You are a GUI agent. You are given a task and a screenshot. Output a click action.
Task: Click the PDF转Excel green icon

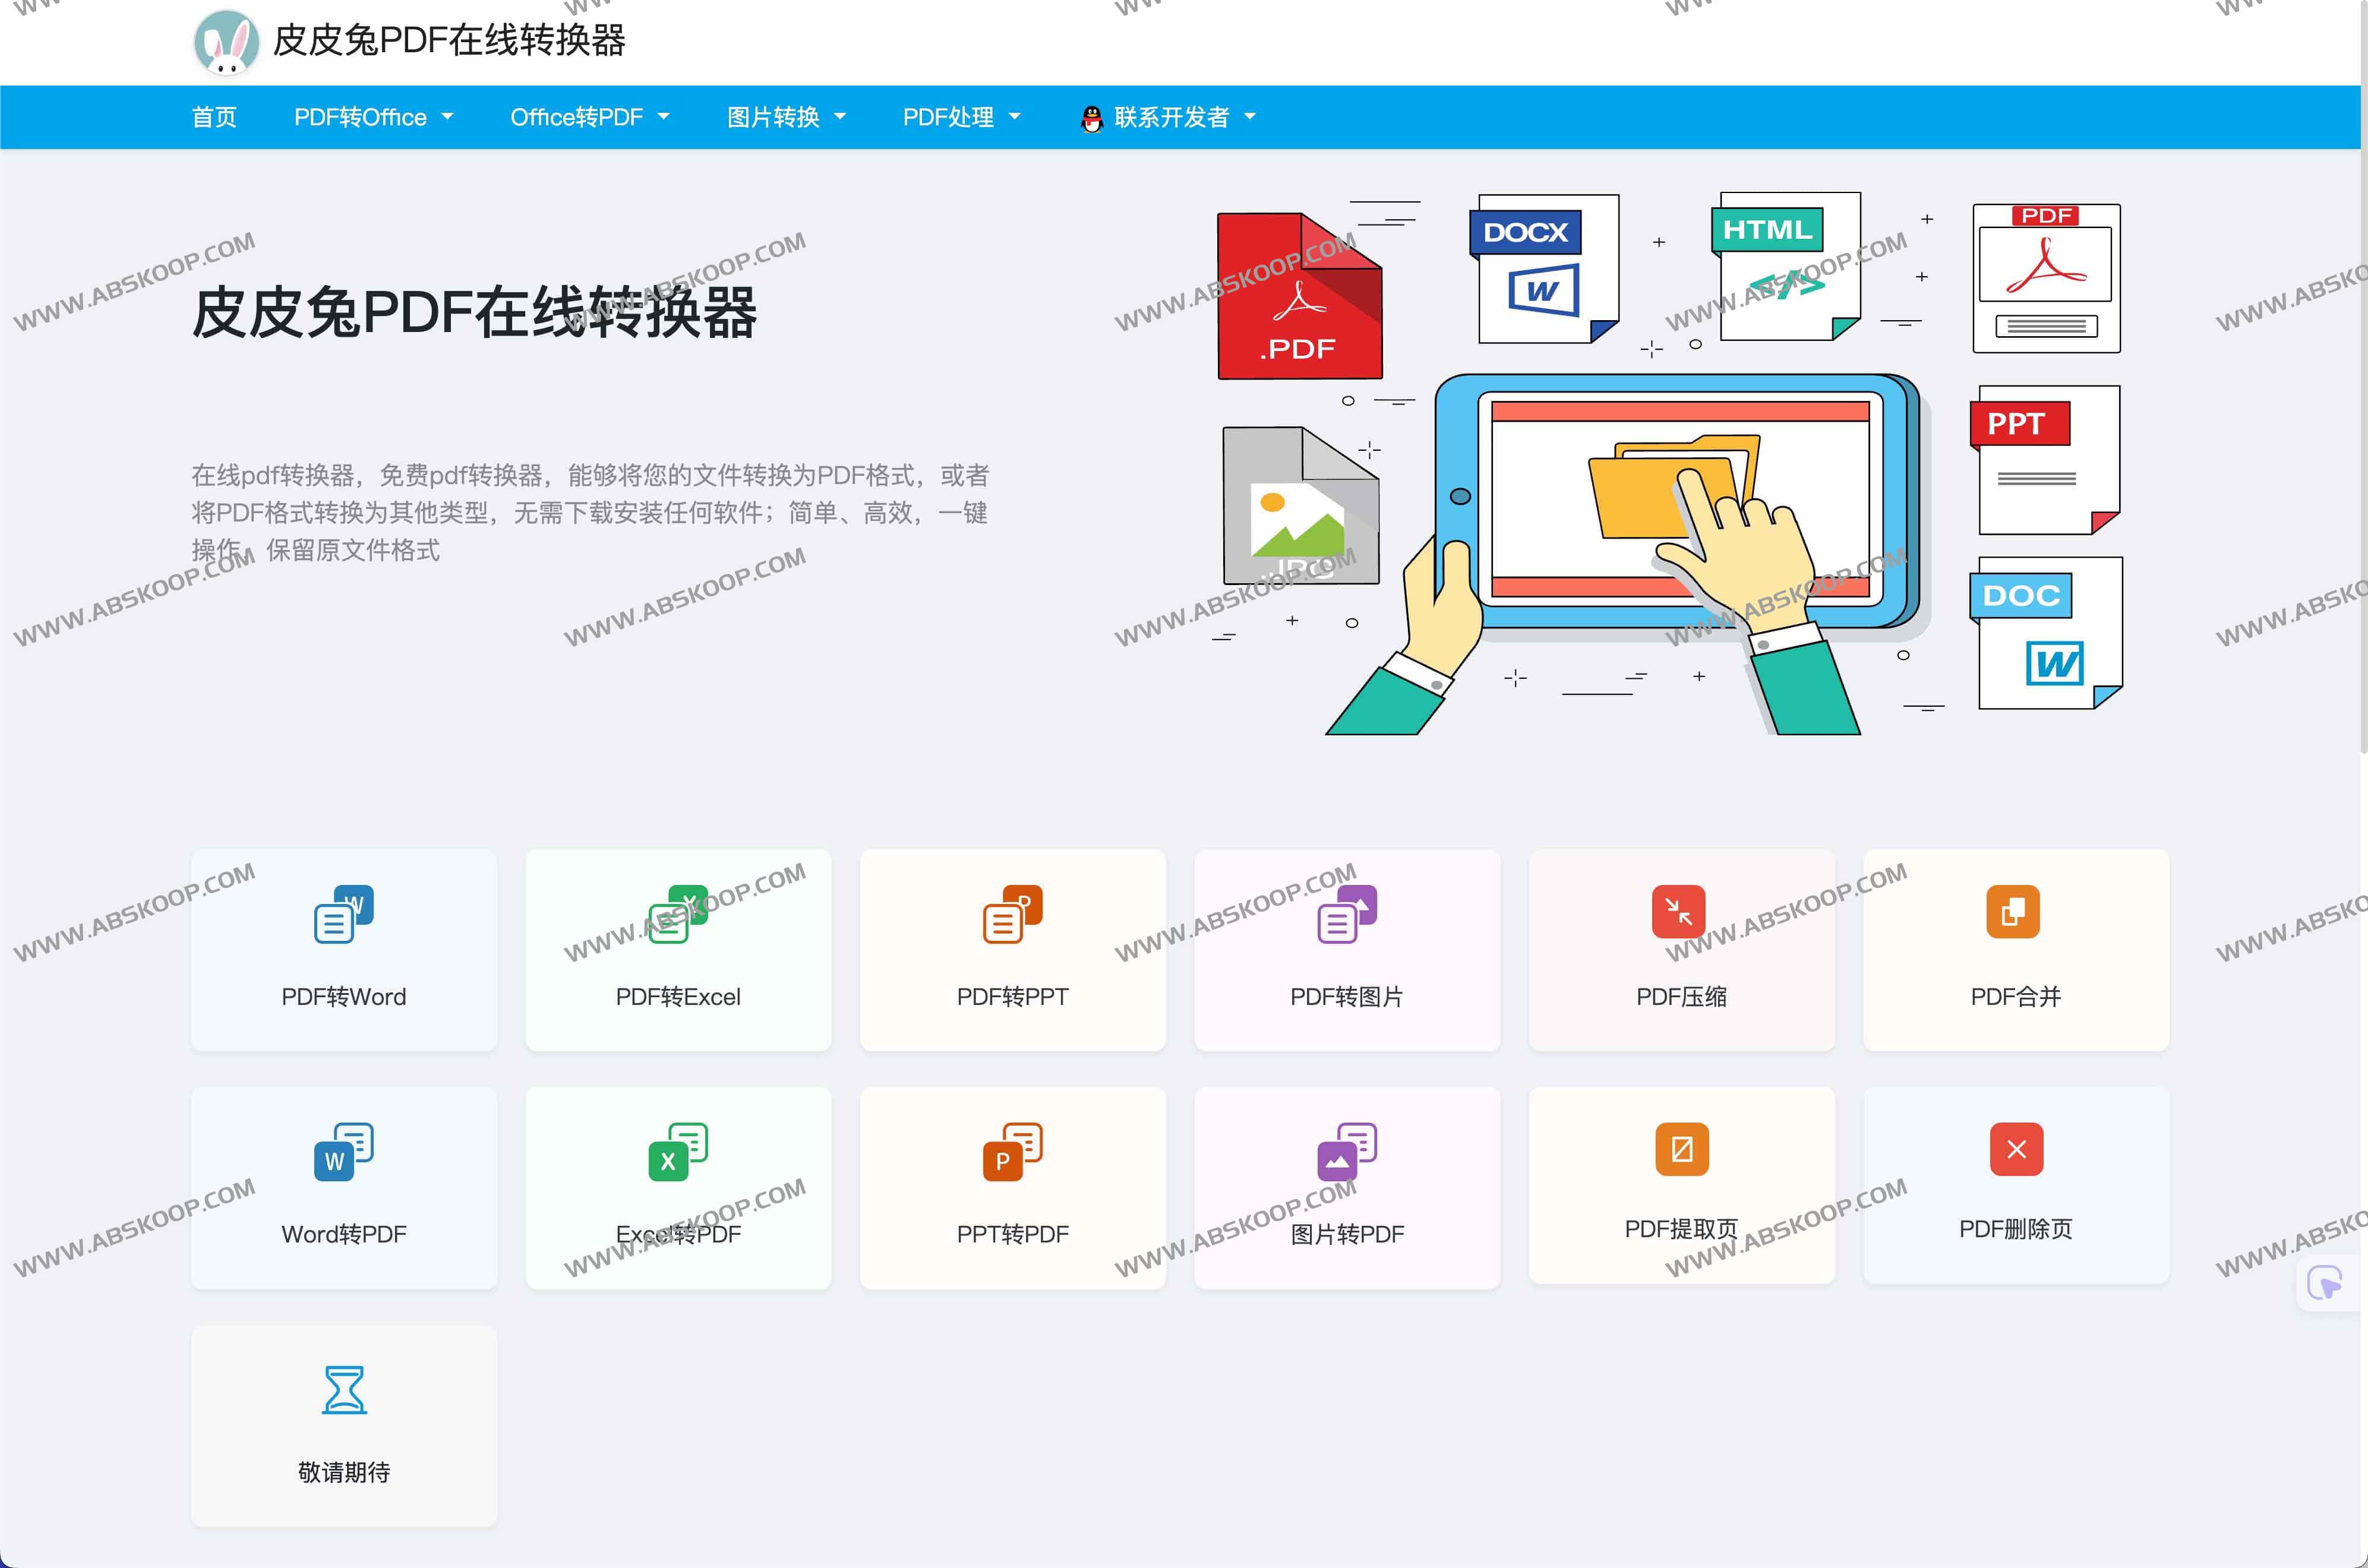click(678, 913)
